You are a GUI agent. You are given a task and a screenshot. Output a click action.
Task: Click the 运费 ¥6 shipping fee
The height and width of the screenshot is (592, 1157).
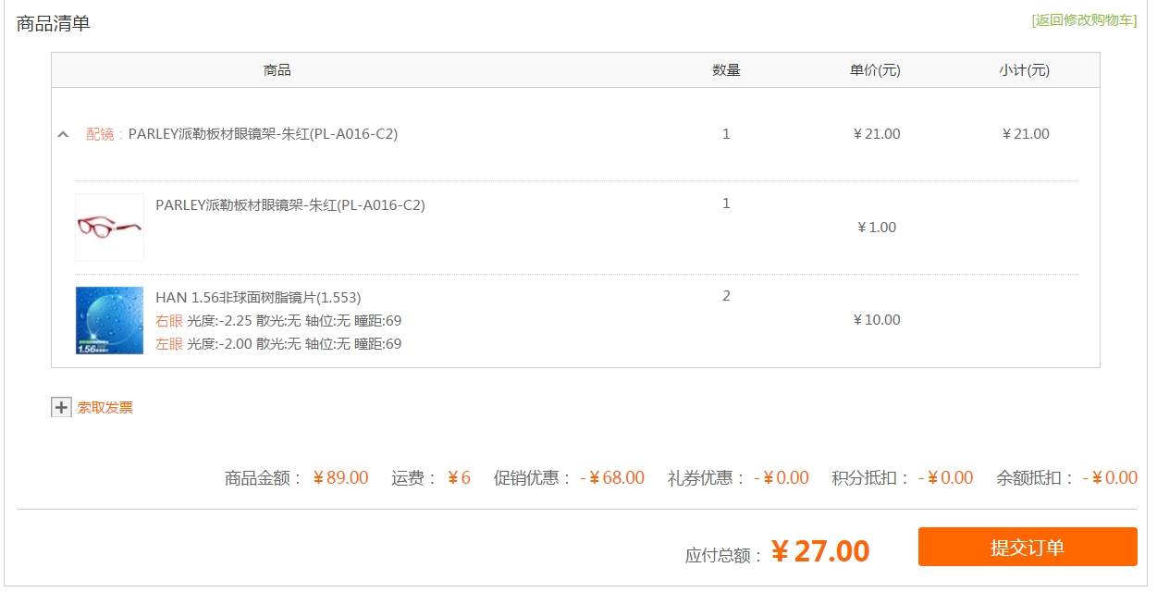tap(459, 478)
